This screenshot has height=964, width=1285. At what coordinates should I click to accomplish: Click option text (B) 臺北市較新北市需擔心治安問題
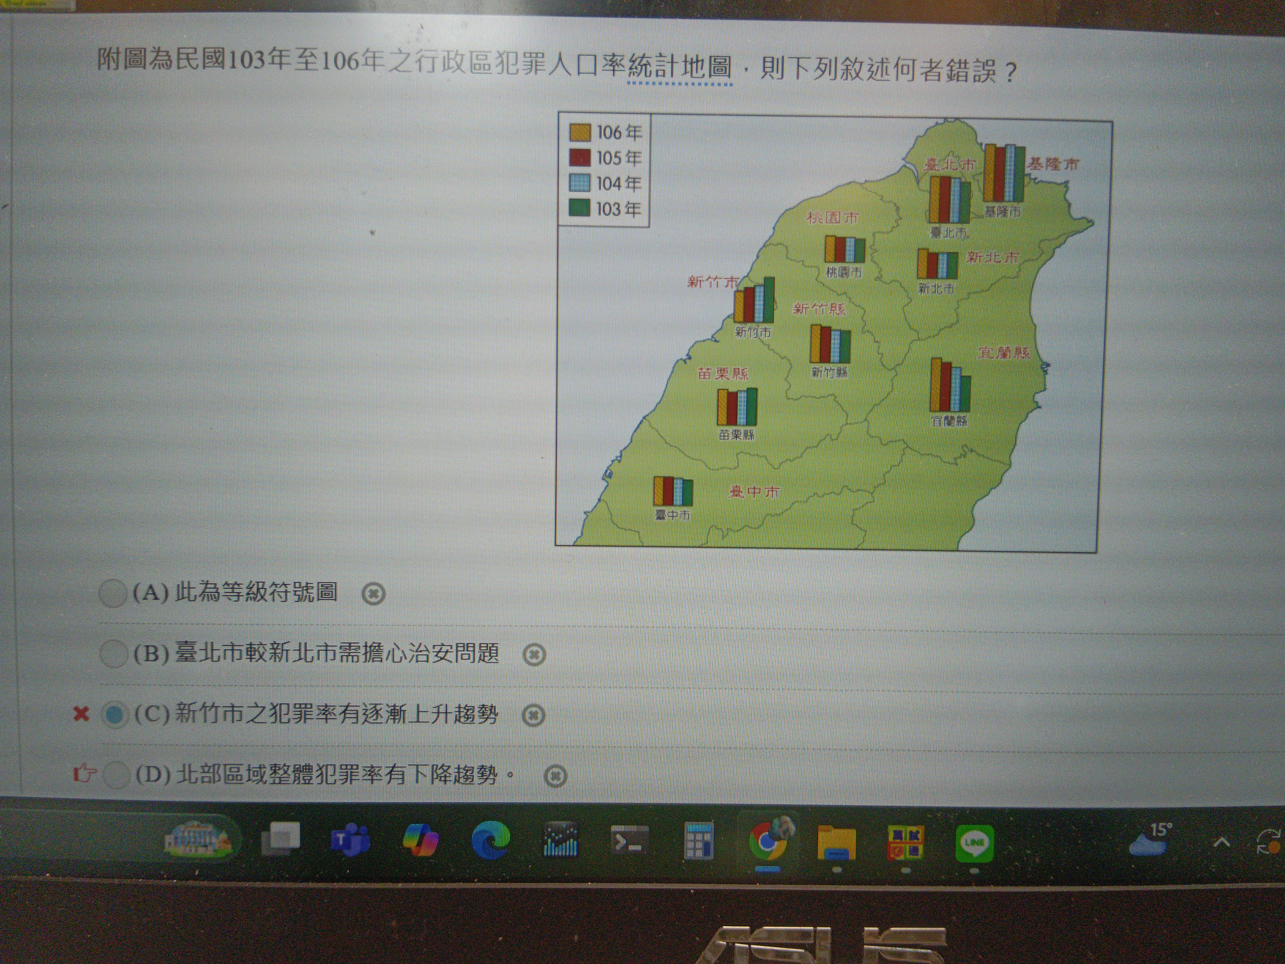pos(317,654)
